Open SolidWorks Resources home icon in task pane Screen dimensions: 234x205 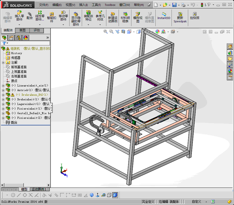point(230,47)
